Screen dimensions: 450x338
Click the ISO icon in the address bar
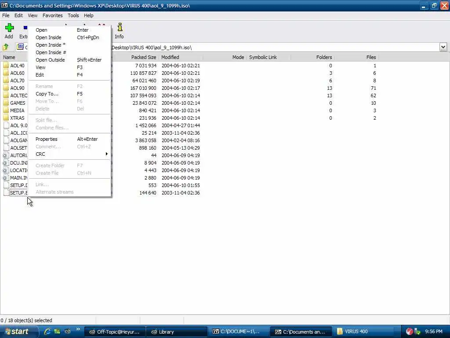coord(21,47)
